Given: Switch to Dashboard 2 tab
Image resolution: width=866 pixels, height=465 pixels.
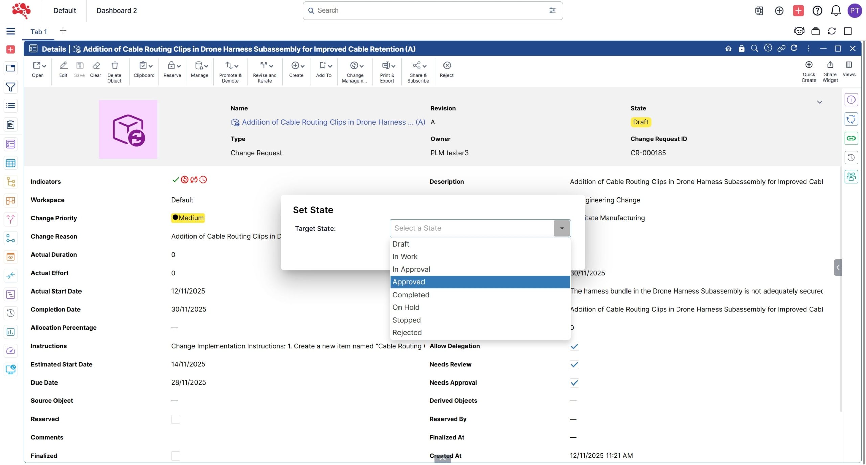Looking at the screenshot, I should click(x=117, y=11).
